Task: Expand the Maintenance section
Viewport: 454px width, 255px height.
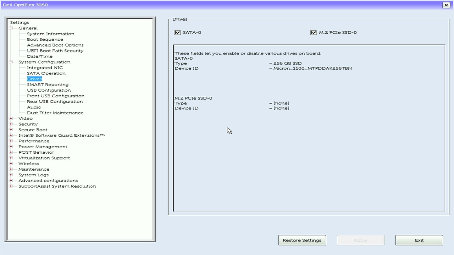Action: [x=11, y=169]
